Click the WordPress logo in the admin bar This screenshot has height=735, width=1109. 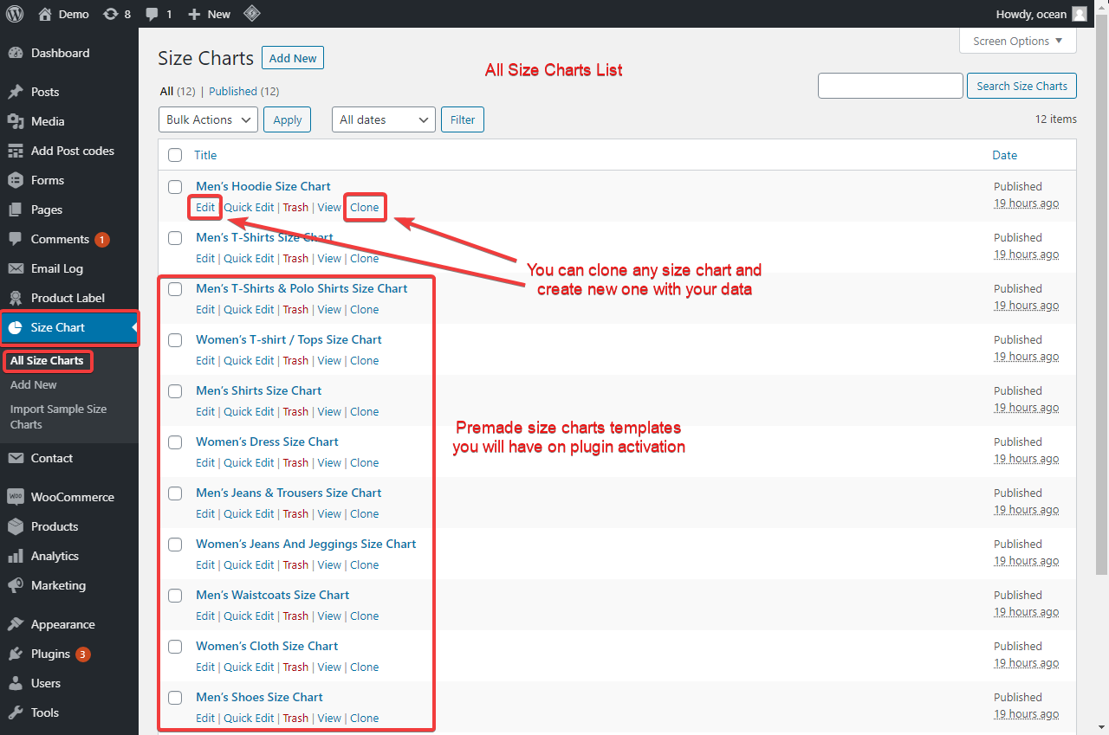(14, 13)
